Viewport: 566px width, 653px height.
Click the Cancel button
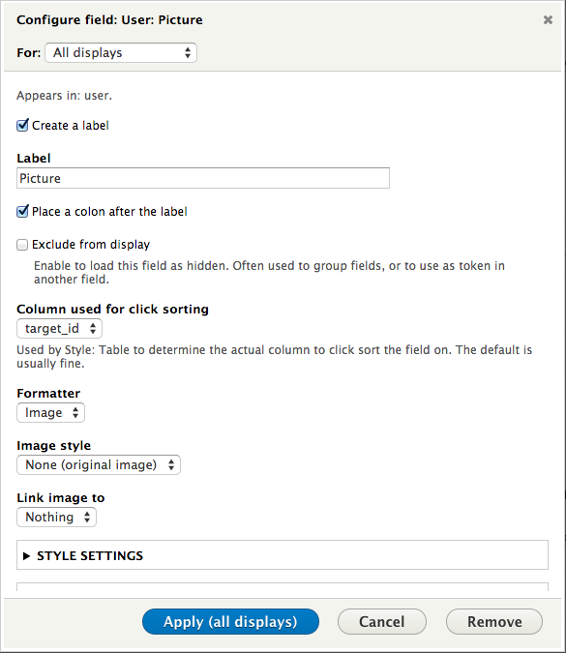click(382, 622)
